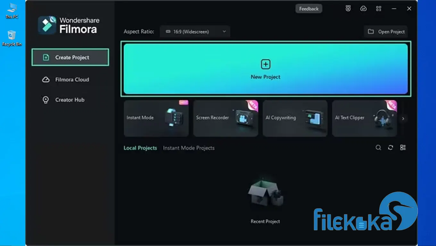Click the Filmora Cloud icon

(x=46, y=79)
